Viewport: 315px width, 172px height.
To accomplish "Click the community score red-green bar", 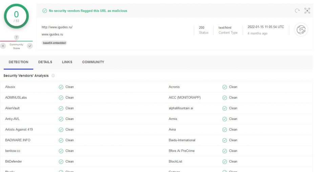I will click(x=16, y=41).
